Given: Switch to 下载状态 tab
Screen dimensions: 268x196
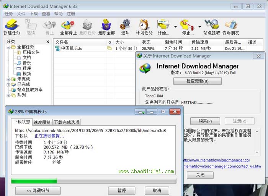Looking at the screenshot, I should 22,122.
